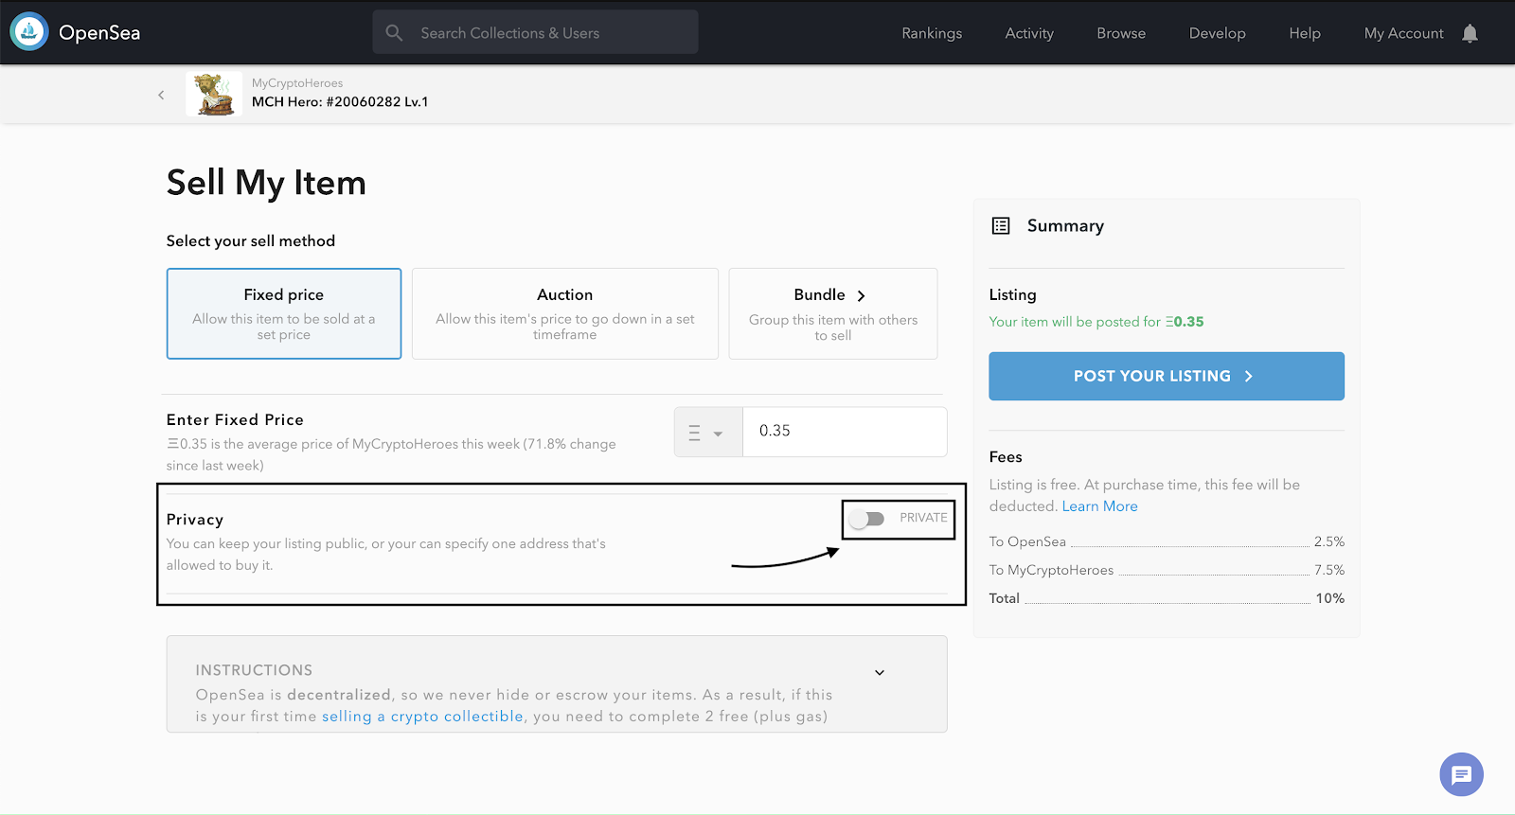Click the PRIVATE toggle label
Image resolution: width=1515 pixels, height=815 pixels.
tap(923, 518)
